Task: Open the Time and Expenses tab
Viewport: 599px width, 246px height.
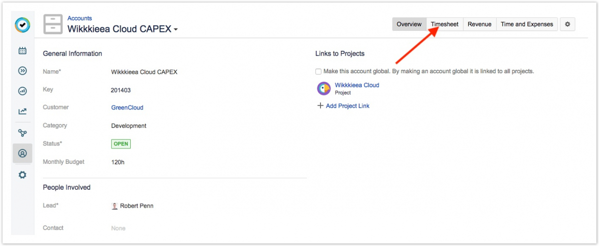Action: [x=527, y=24]
